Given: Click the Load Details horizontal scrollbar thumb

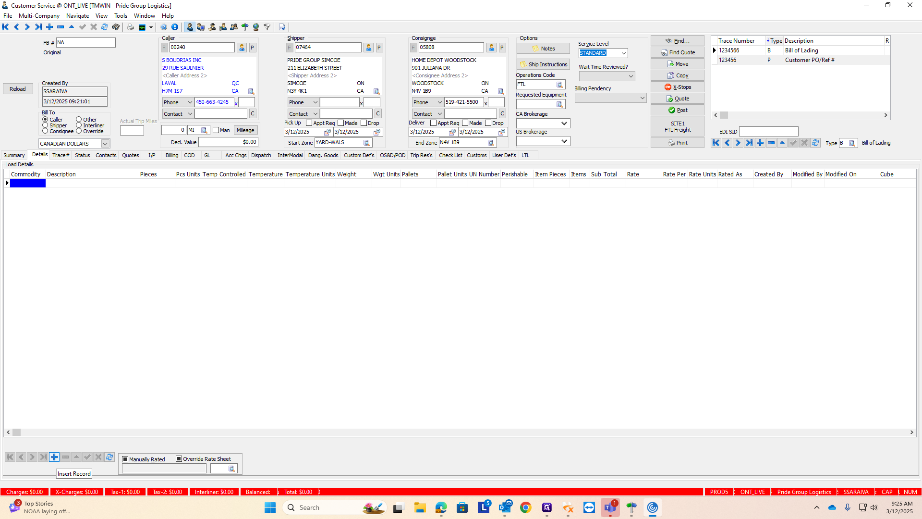Looking at the screenshot, I should pyautogui.click(x=17, y=432).
